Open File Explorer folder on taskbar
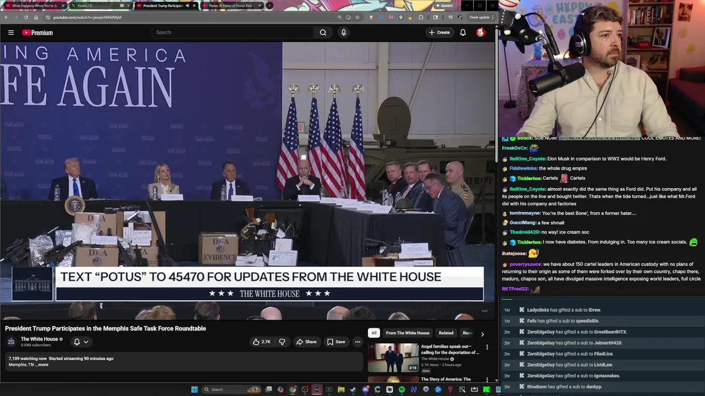This screenshot has height=396, width=705. pos(341,389)
